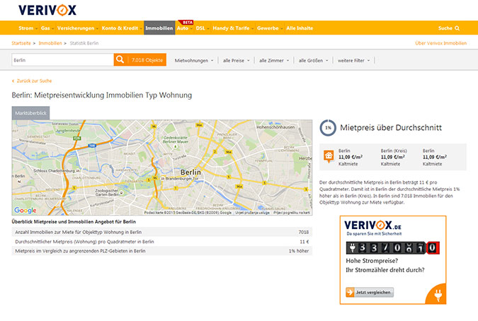Click Gedenkstätte Berliner Mauer map label
This screenshot has width=478, height=321.
tap(176, 140)
